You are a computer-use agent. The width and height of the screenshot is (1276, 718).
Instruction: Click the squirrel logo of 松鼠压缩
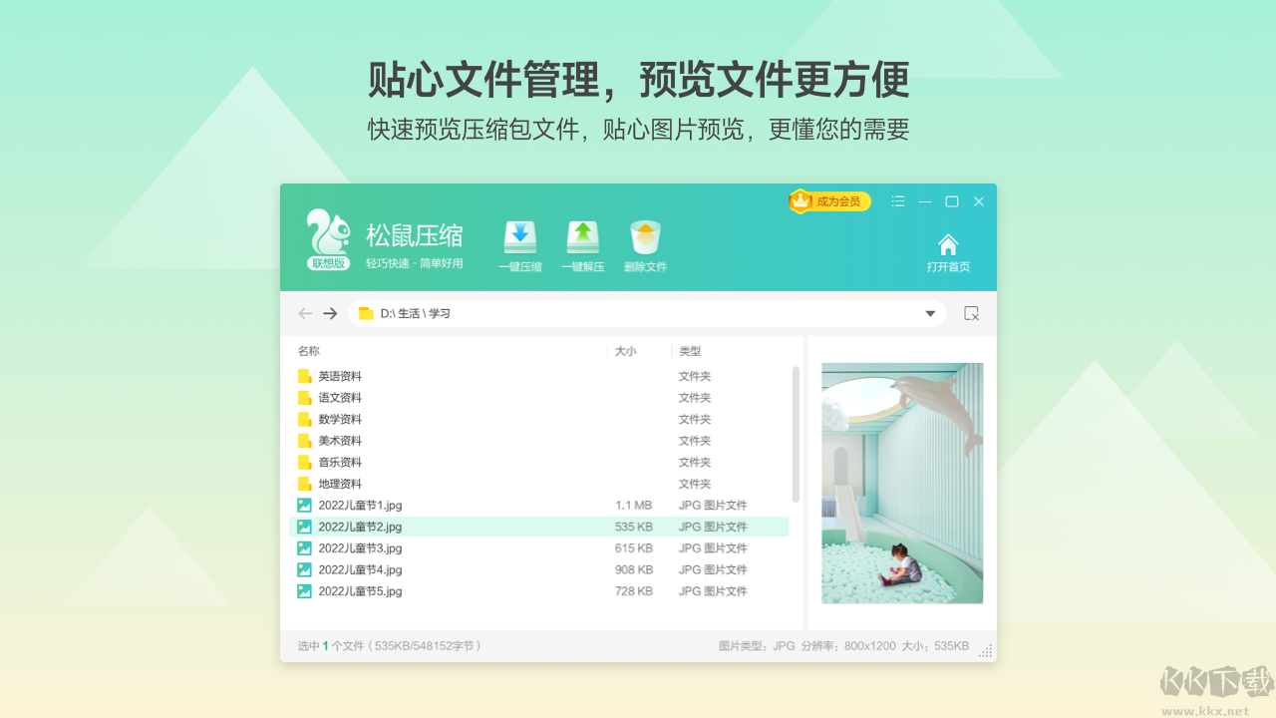pyautogui.click(x=329, y=231)
